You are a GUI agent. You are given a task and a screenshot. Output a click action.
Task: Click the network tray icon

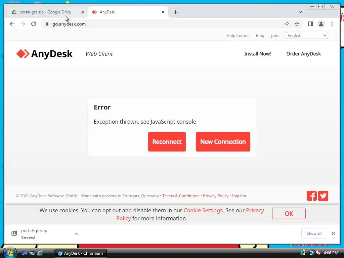[312, 253]
